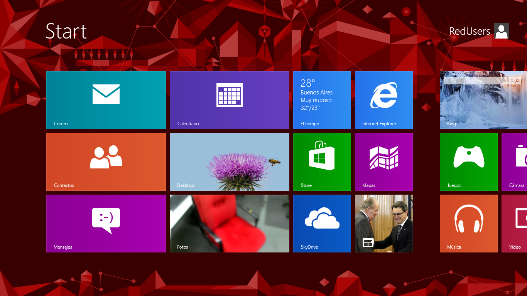This screenshot has height=296, width=527.
Task: Click the 'El tiempo' tile label
Action: tap(310, 124)
